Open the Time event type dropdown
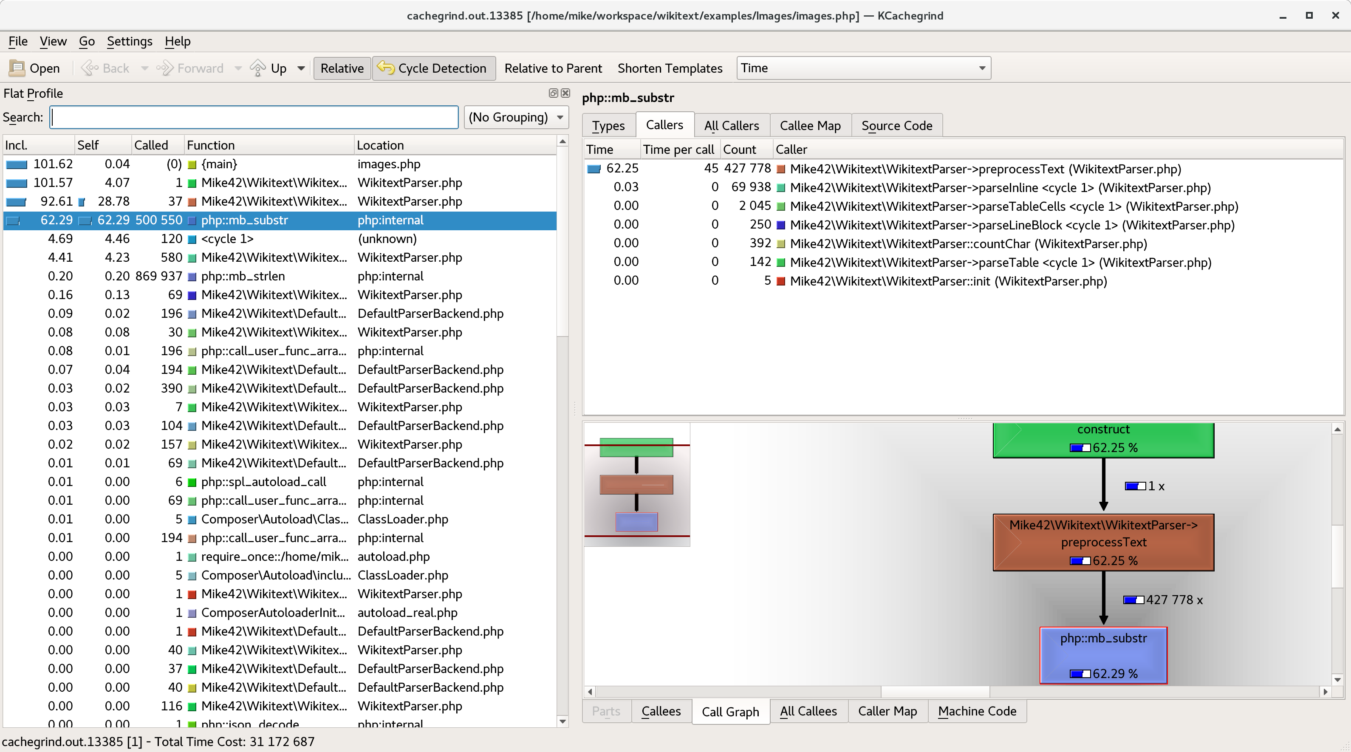The height and width of the screenshot is (752, 1351). point(863,68)
